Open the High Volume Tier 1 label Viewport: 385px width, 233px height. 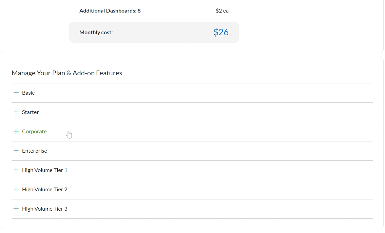[x=45, y=170]
